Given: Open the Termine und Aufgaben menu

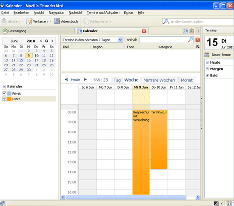Looking at the screenshot, I should [x=103, y=13].
